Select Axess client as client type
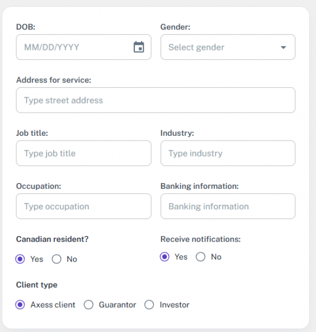The image size is (316, 332). coord(21,305)
